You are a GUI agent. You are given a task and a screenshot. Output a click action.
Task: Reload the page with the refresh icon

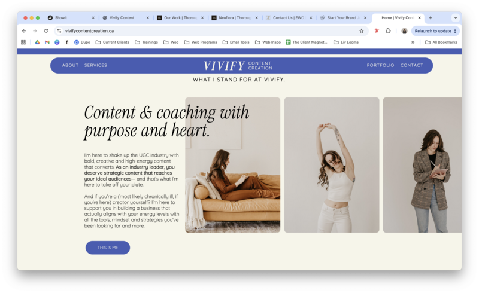[46, 31]
